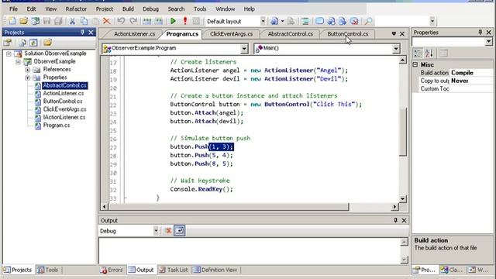Redo the last edit
The height and width of the screenshot is (279, 496).
click(x=133, y=21)
